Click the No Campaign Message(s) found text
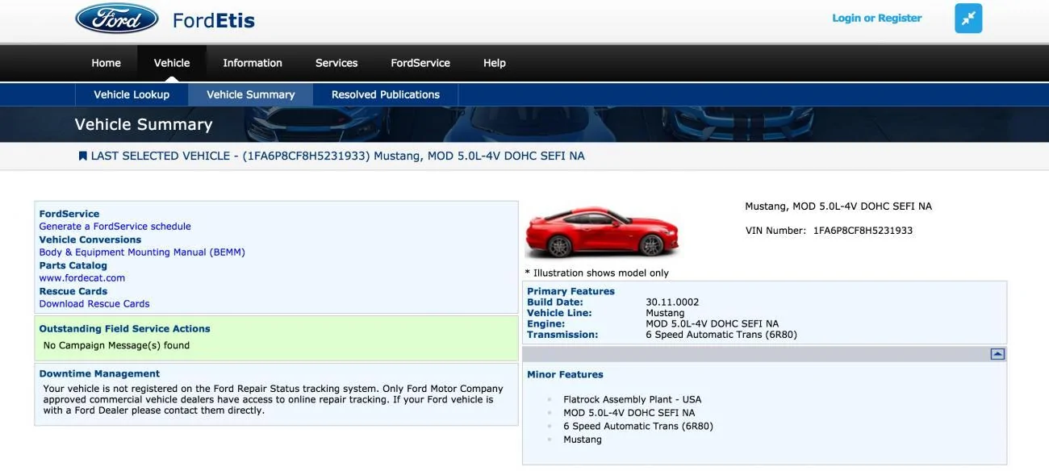The width and height of the screenshot is (1049, 471). click(116, 345)
